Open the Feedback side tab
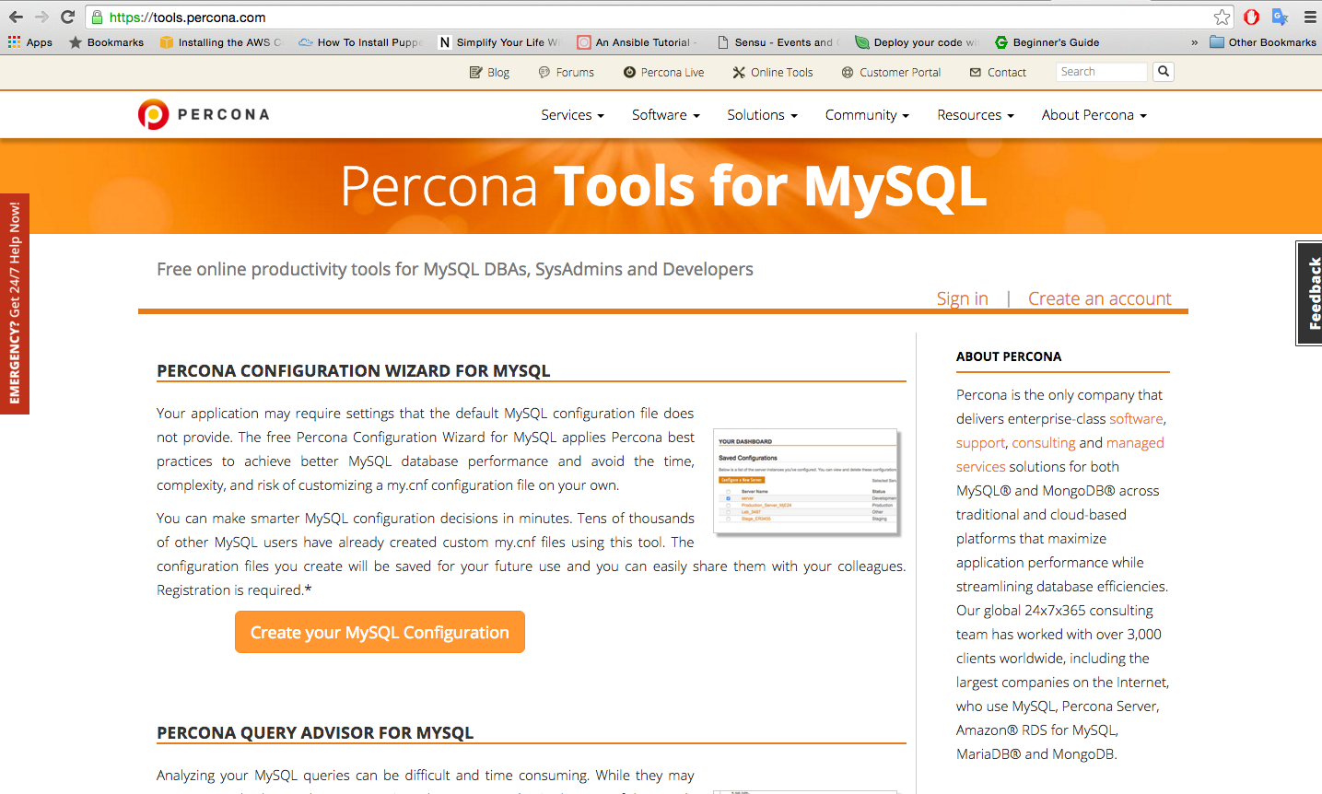The height and width of the screenshot is (794, 1322). click(1309, 293)
